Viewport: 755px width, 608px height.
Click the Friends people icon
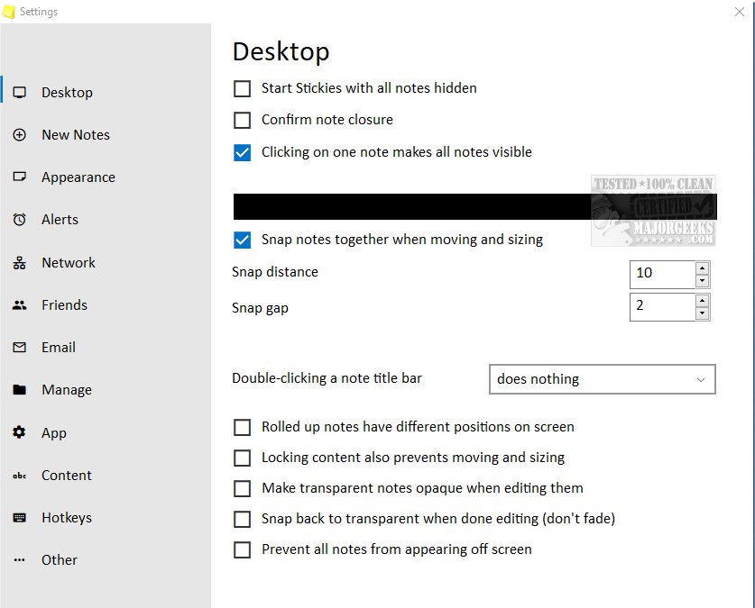click(20, 305)
